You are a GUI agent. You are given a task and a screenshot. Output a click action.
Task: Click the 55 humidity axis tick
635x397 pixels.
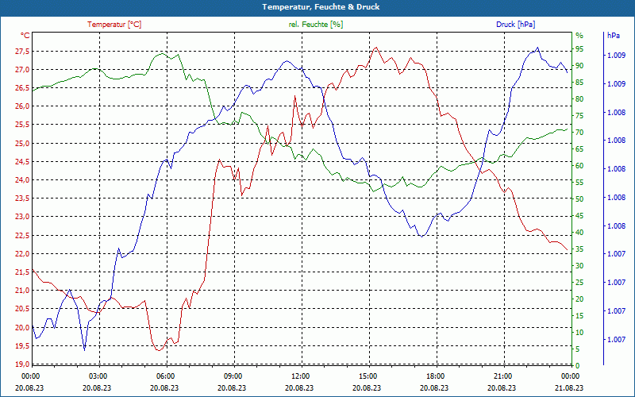click(579, 183)
